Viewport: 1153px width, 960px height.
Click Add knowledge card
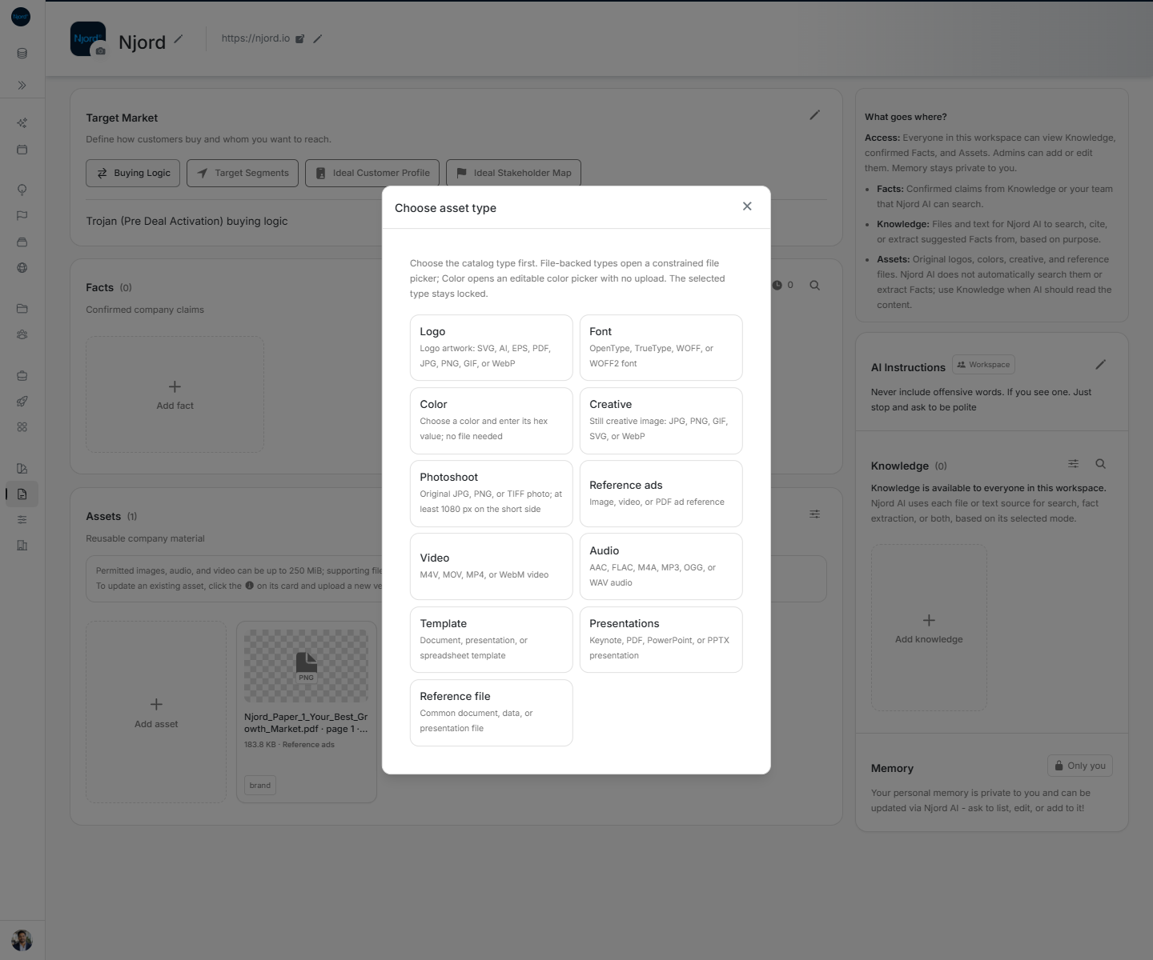coord(929,628)
